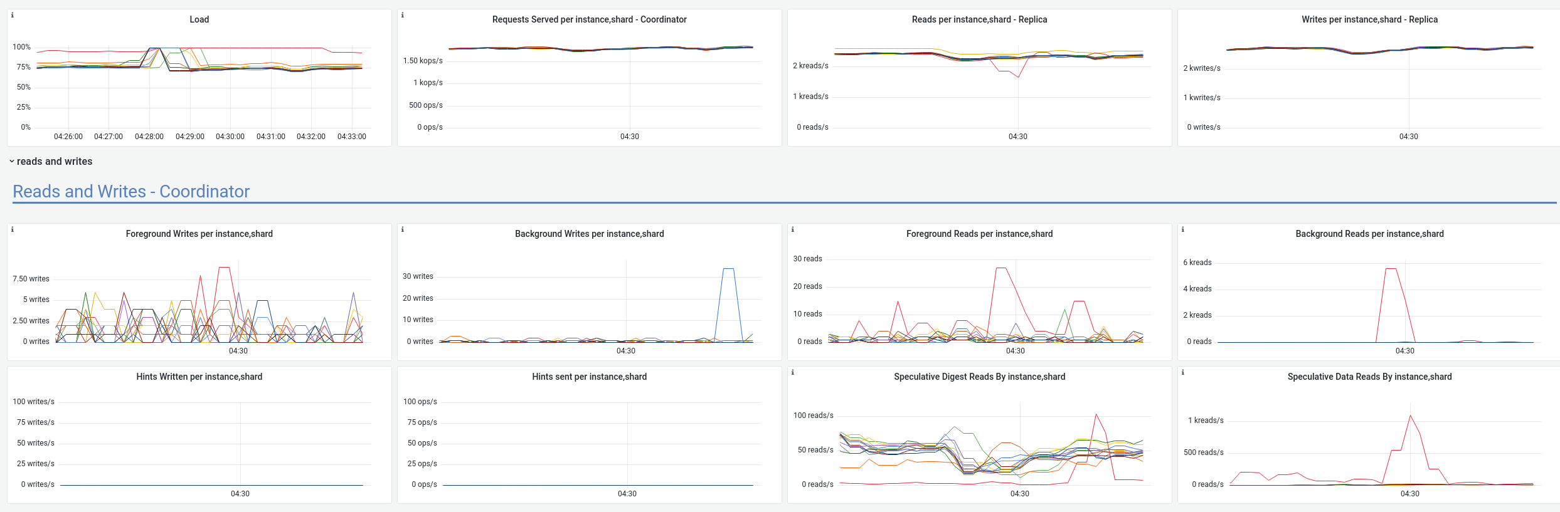Open info tooltip for Requests Served Coordinator panel
Viewport: 1560px width, 512px height.
click(403, 14)
